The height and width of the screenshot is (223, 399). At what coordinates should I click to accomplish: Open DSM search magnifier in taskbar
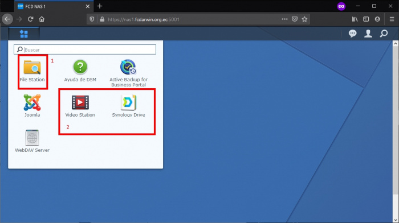tap(384, 34)
